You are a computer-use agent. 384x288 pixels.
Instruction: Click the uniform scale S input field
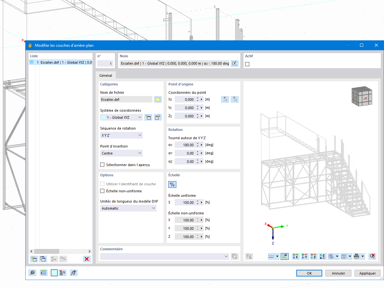(185, 203)
